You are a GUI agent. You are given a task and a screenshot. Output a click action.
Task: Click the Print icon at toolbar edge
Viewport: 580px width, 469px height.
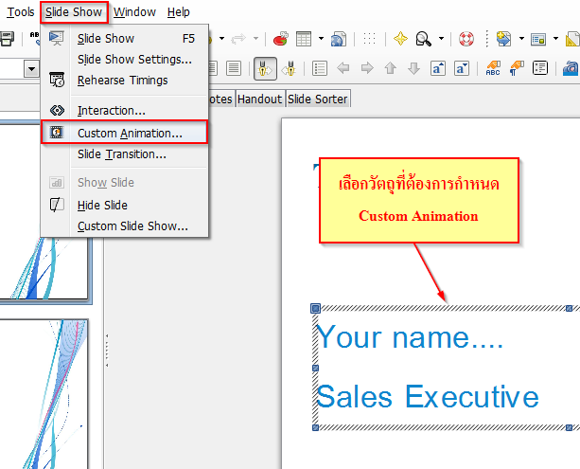coord(7,39)
